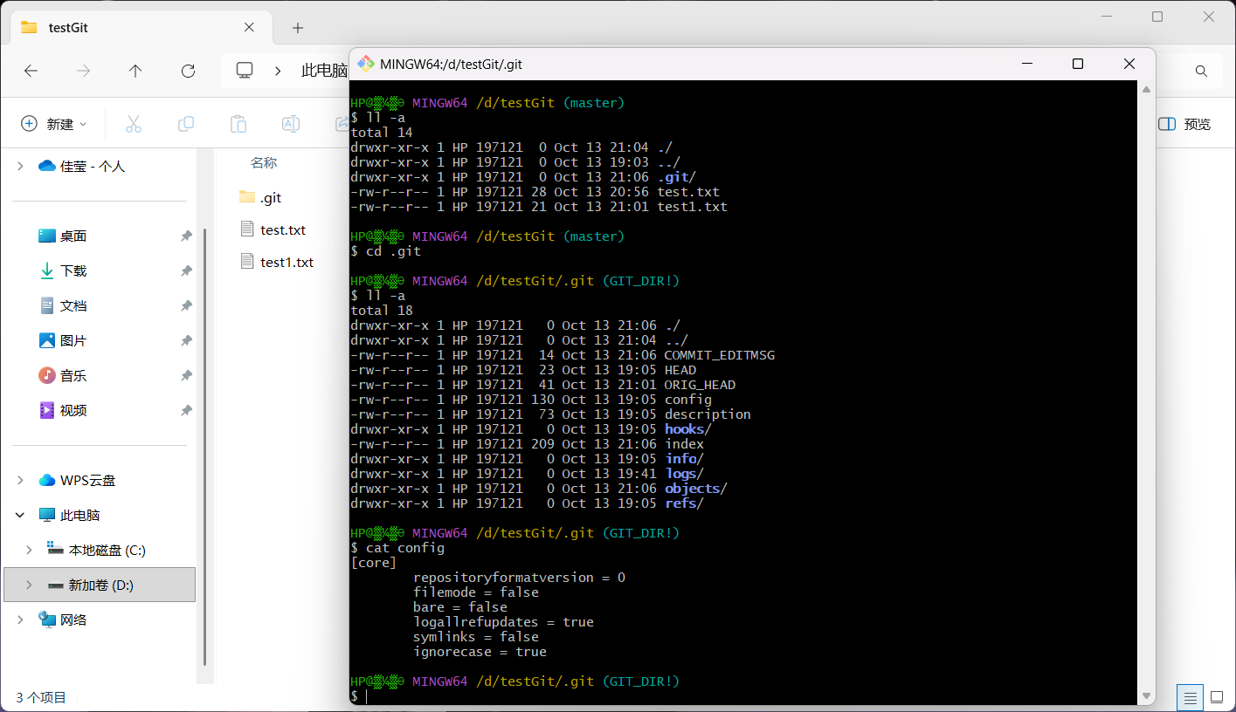Image resolution: width=1236 pixels, height=712 pixels.
Task: Select 新加卷 (D:) drive
Action: click(100, 585)
